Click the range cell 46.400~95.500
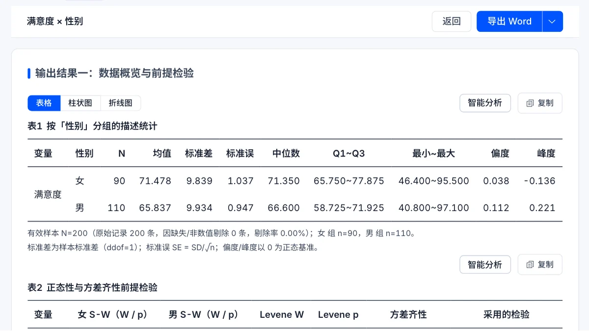The width and height of the screenshot is (589, 331). tap(434, 181)
